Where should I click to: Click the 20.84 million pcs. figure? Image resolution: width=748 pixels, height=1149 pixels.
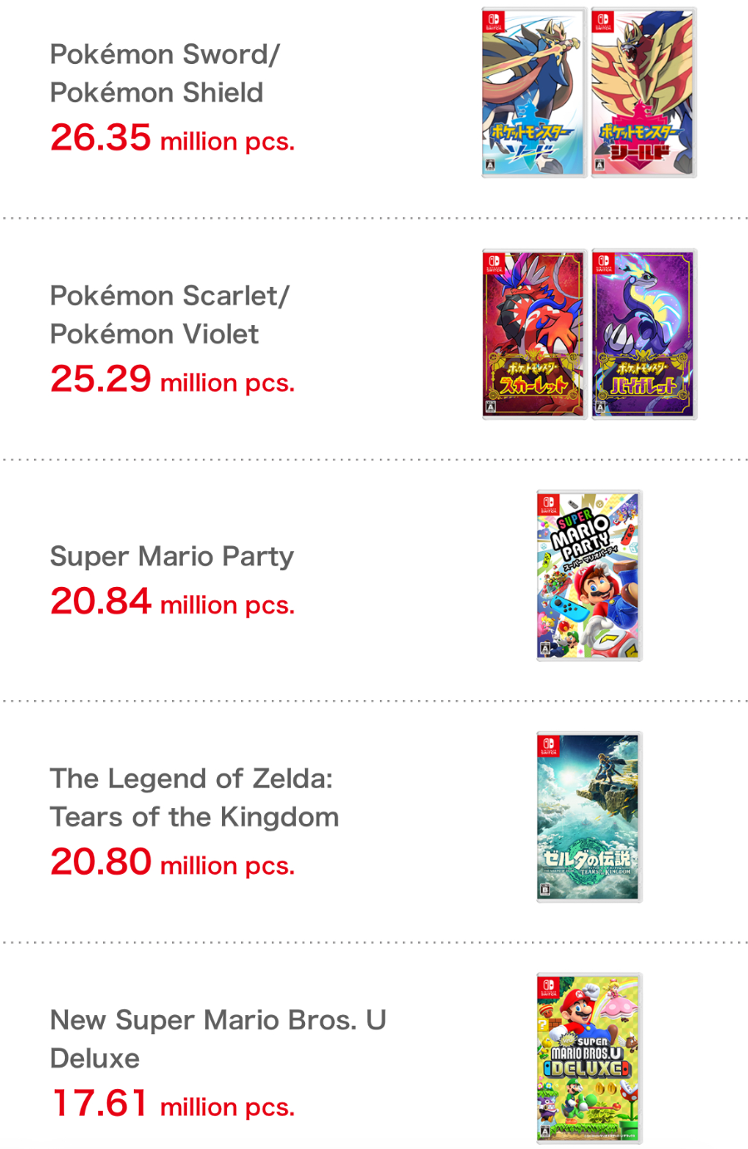(x=173, y=602)
